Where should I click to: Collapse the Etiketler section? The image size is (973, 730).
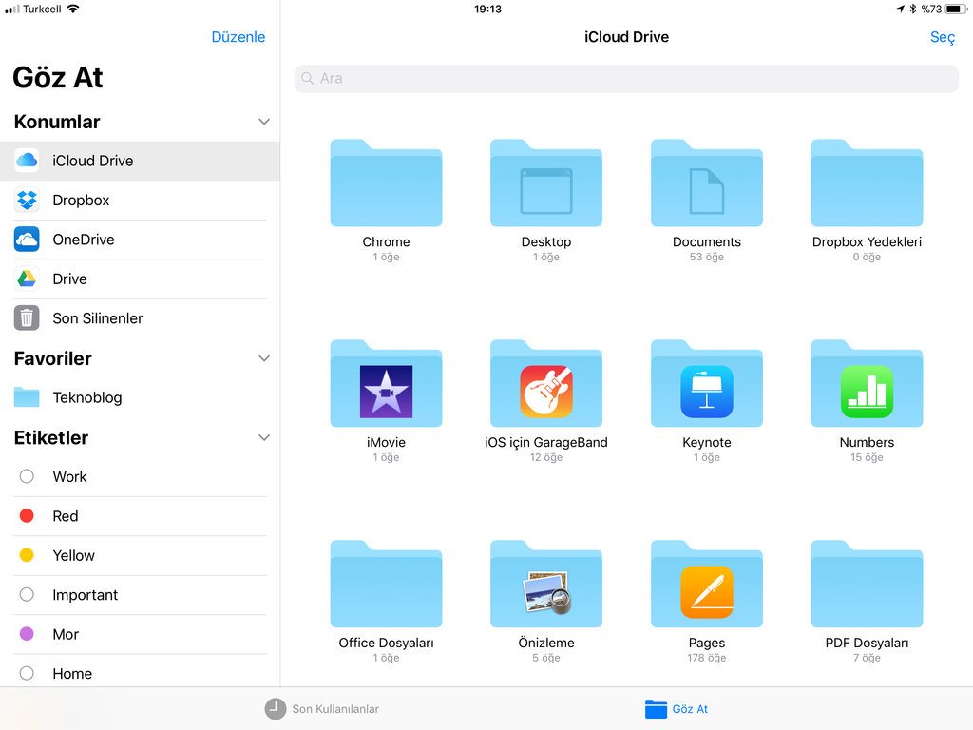point(264,437)
